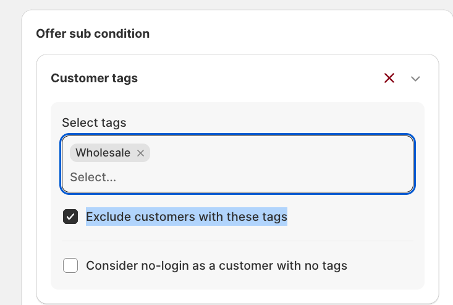453x305 pixels.
Task: Click the Select tags field label
Action: pos(94,123)
